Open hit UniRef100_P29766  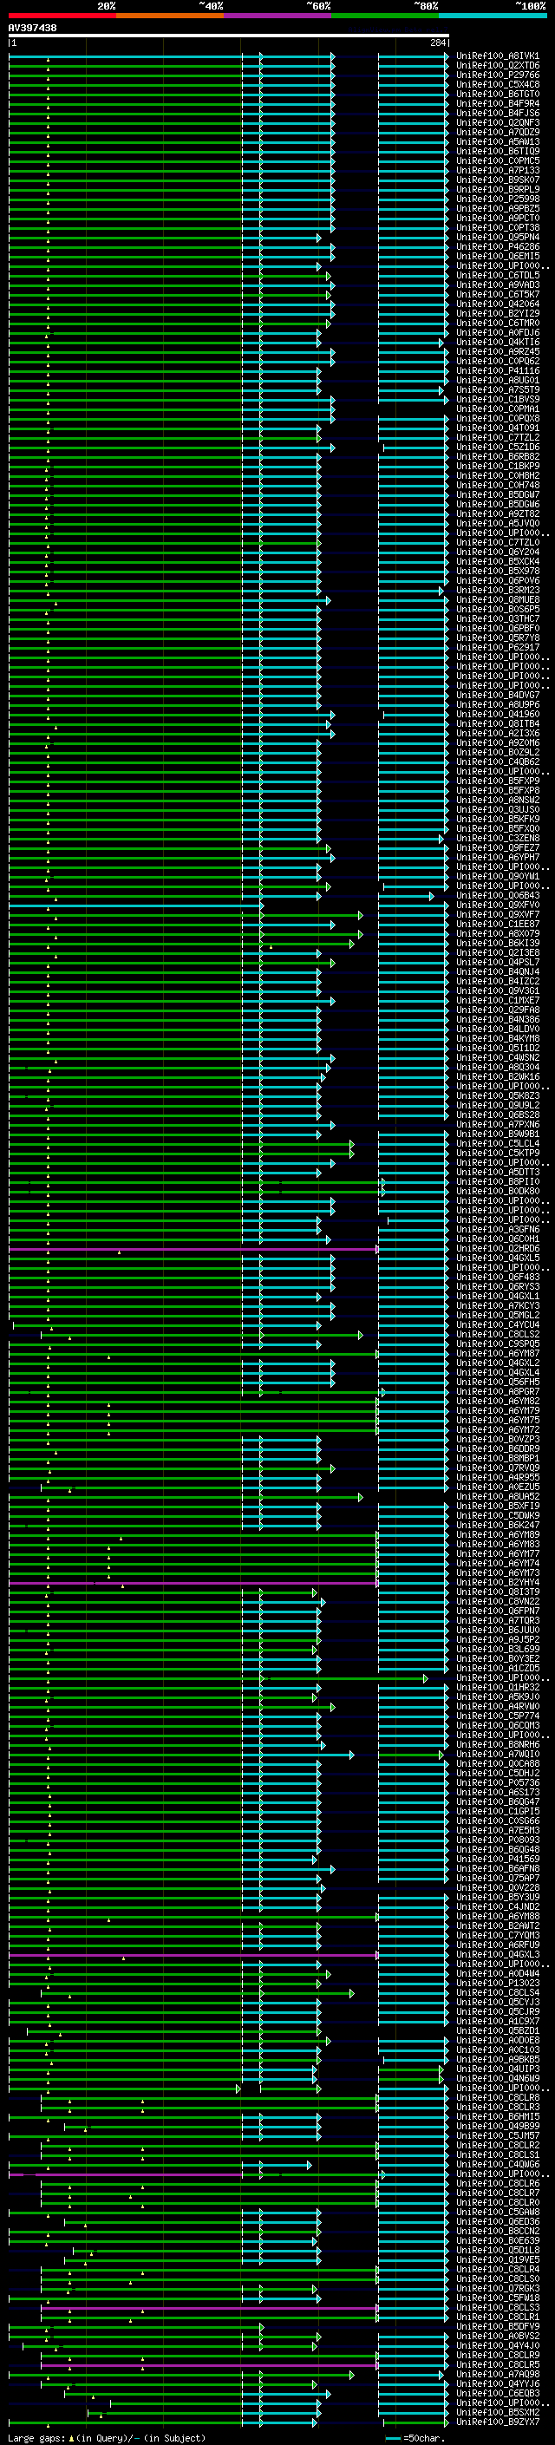click(498, 75)
